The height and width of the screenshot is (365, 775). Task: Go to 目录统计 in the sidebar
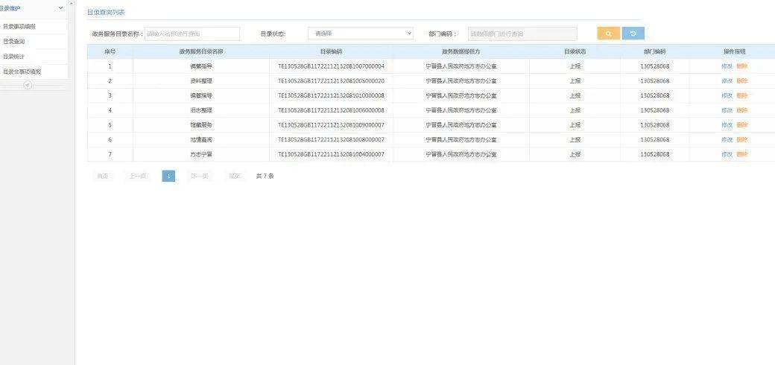[x=14, y=57]
